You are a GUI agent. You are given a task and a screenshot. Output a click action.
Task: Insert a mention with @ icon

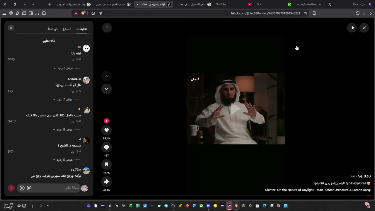[29, 188]
